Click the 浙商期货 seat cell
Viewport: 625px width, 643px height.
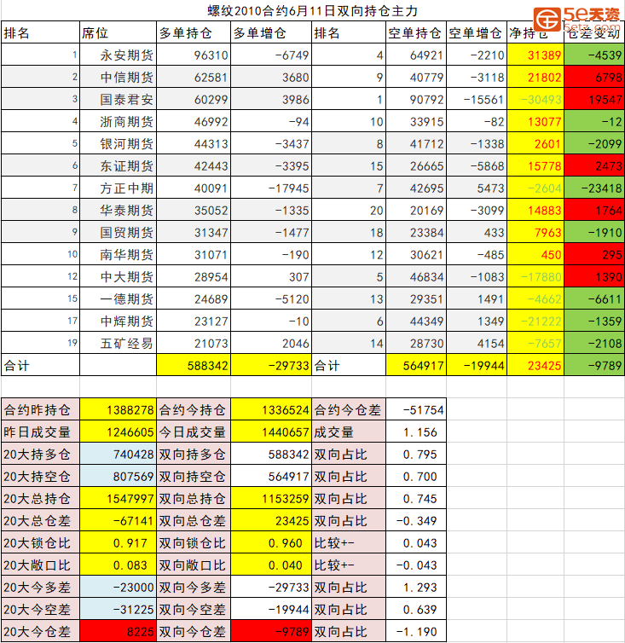119,121
